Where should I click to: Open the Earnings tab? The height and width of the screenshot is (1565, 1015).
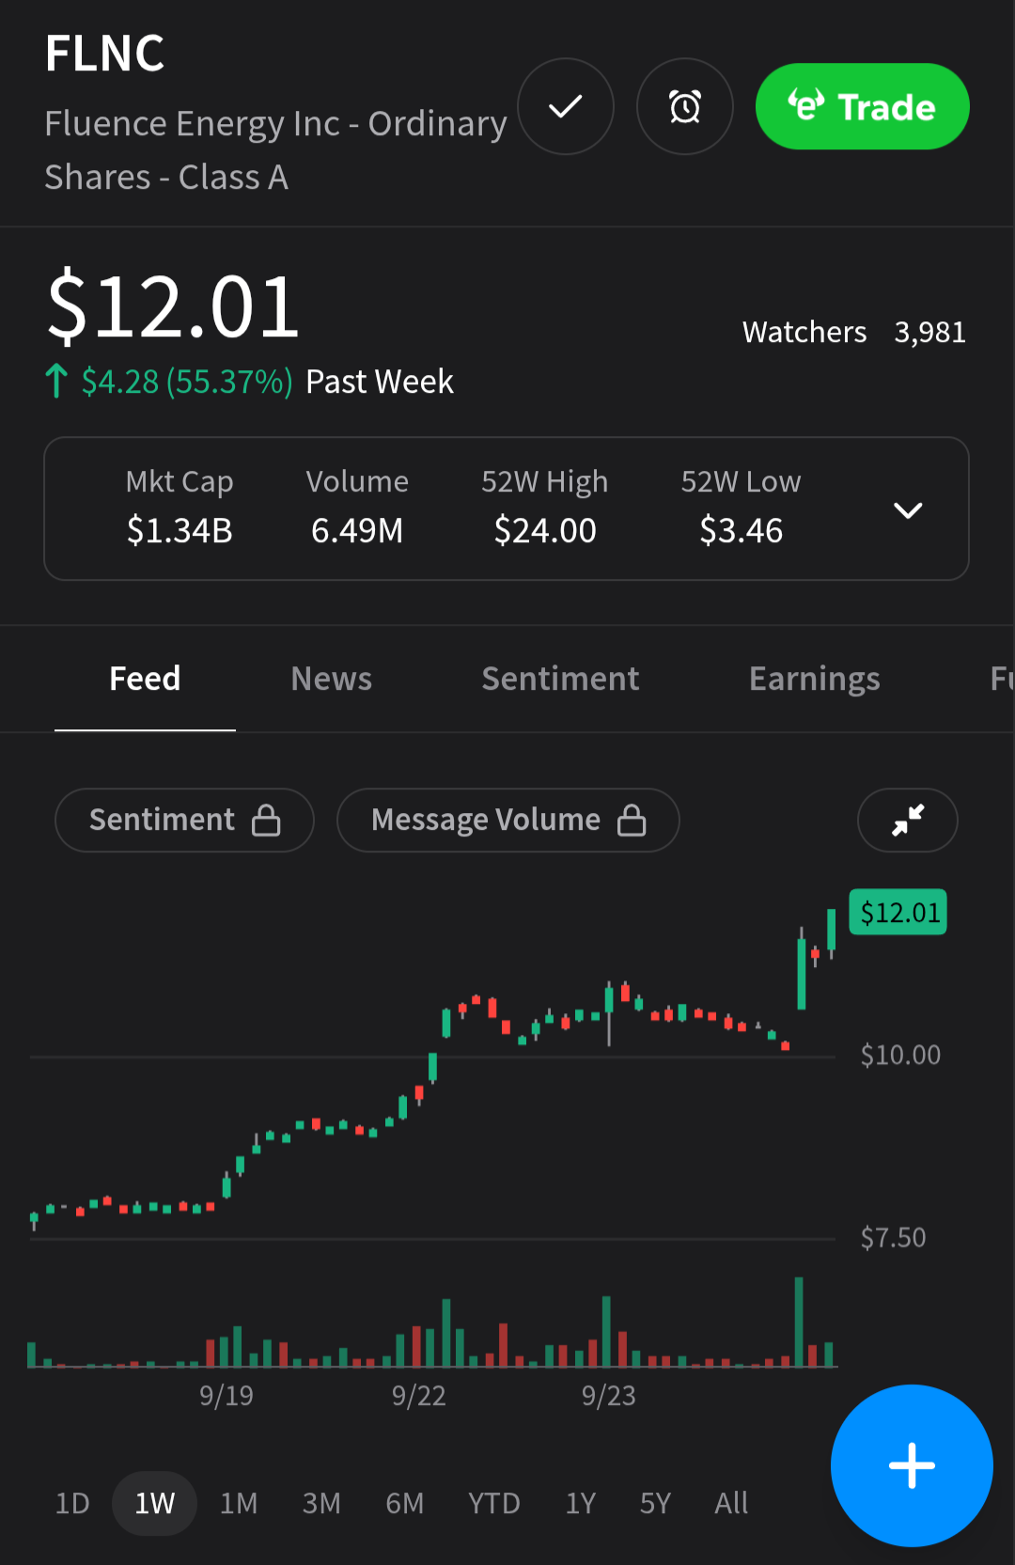pyautogui.click(x=814, y=679)
